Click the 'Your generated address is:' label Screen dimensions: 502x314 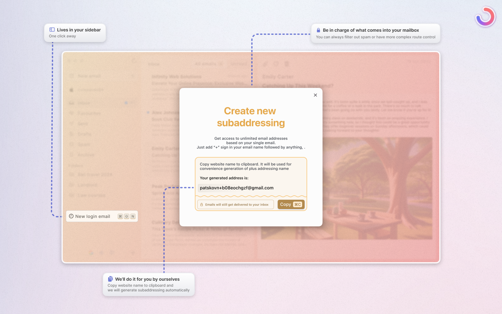coord(224,178)
